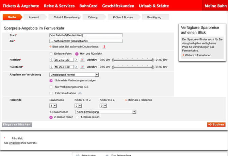Viewport: 228px width, 156px height.
Task: Select Einfache Fahrt radio button
Action: click(51, 54)
